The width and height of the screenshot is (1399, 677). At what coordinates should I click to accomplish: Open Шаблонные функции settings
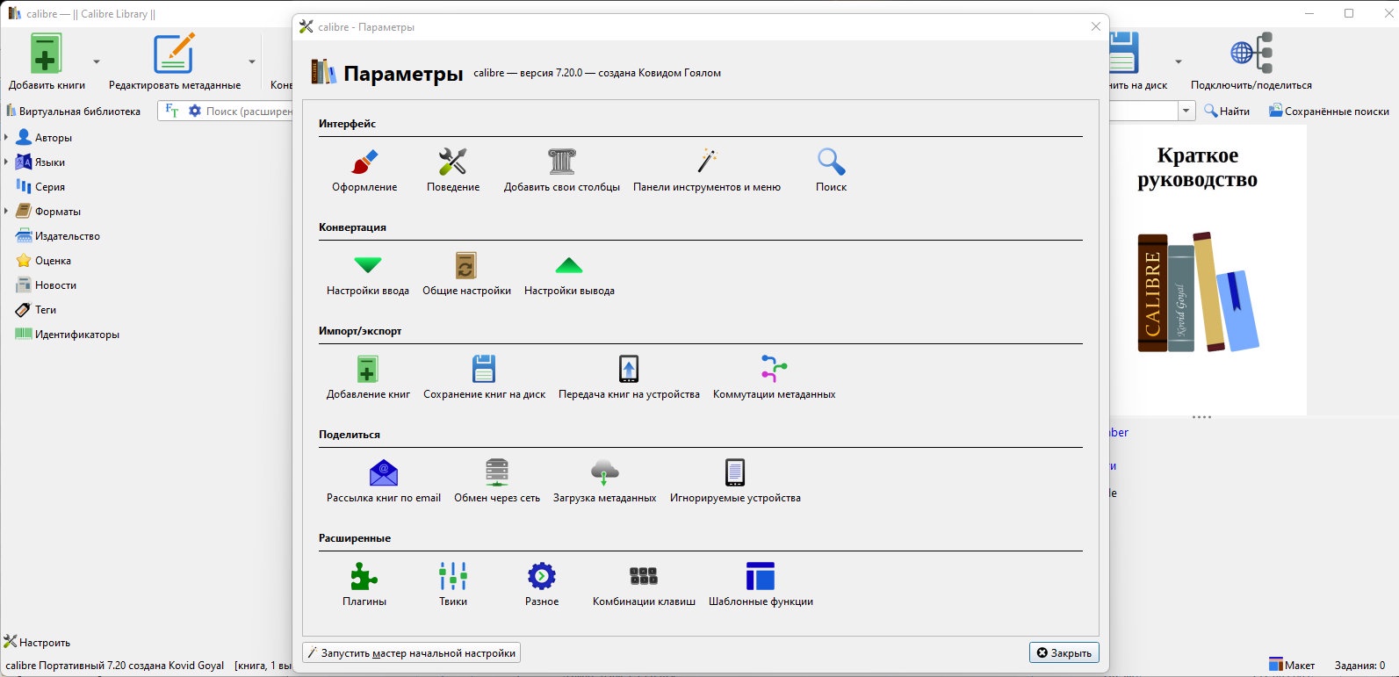coord(761,585)
